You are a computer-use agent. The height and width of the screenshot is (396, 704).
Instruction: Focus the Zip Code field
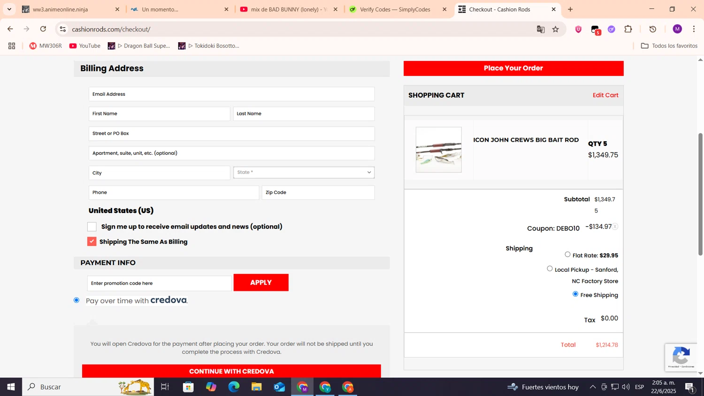(318, 192)
